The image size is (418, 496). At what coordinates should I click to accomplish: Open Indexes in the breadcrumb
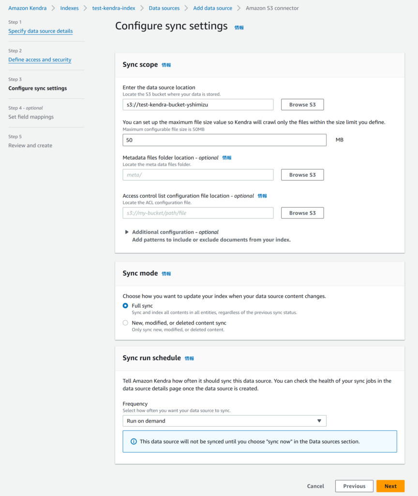(69, 8)
